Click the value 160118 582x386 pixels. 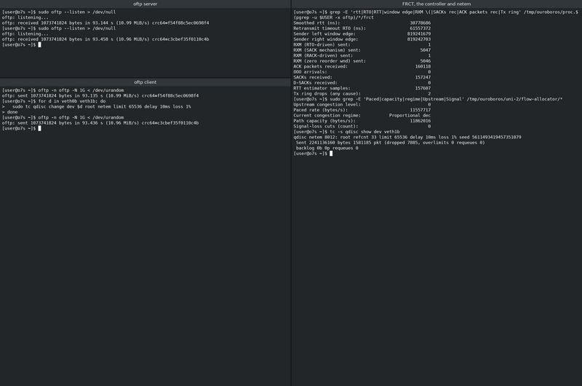coord(423,66)
